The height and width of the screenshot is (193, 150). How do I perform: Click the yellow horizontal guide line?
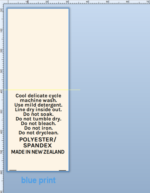pos(42,90)
